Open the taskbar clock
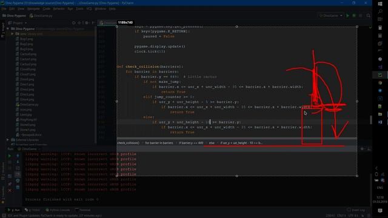The width and height of the screenshot is (388, 218). coord(380,199)
